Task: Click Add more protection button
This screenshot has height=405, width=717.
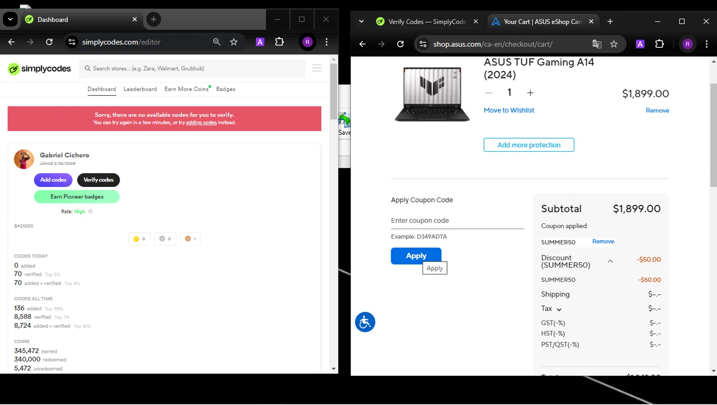Action: click(529, 145)
